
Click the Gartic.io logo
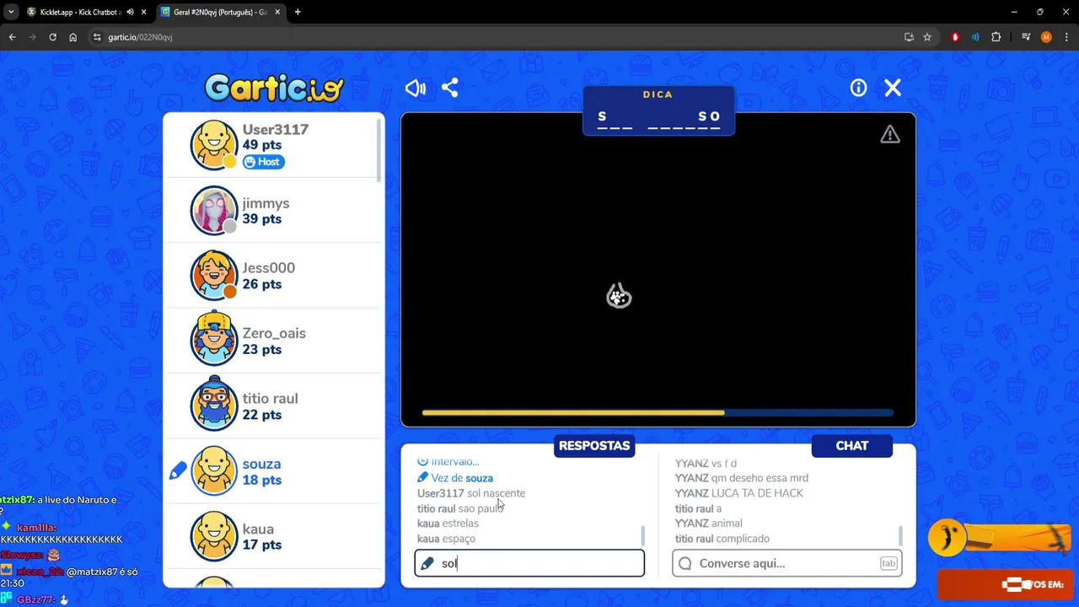(274, 87)
